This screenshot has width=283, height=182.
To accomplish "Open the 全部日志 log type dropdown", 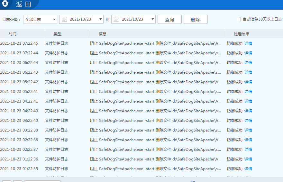I will (40, 19).
